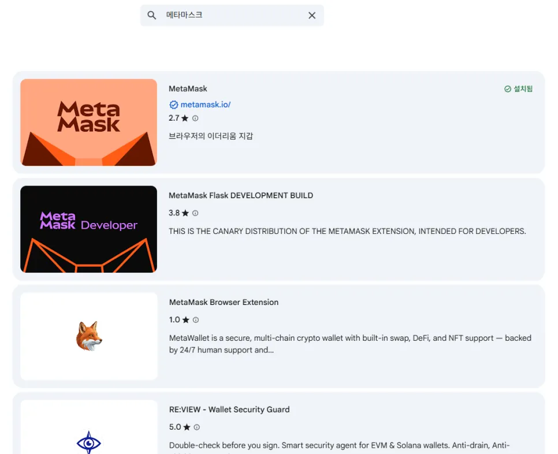Open MetaMask Browser Extension title
Image resolution: width=558 pixels, height=454 pixels.
tap(224, 302)
